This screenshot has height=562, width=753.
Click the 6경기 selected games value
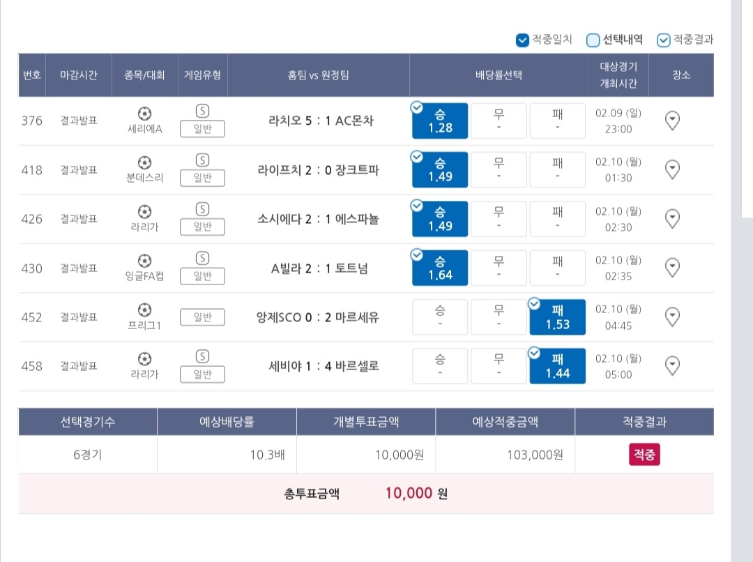87,455
